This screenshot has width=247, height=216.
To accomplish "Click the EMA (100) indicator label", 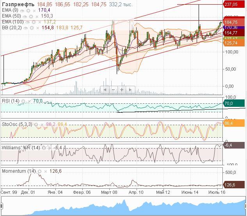I will [13, 22].
